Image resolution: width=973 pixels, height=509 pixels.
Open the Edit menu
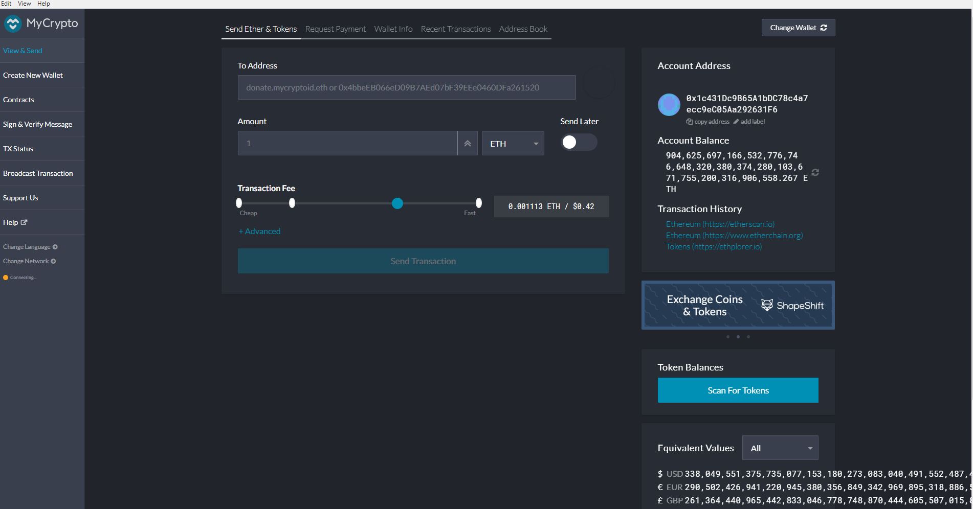click(x=6, y=4)
